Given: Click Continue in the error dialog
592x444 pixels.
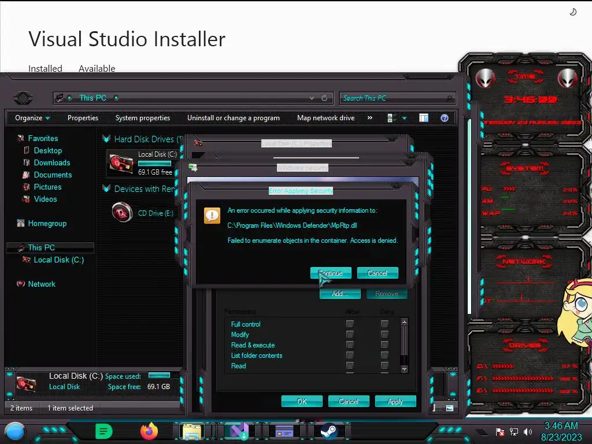Looking at the screenshot, I should click(x=331, y=273).
